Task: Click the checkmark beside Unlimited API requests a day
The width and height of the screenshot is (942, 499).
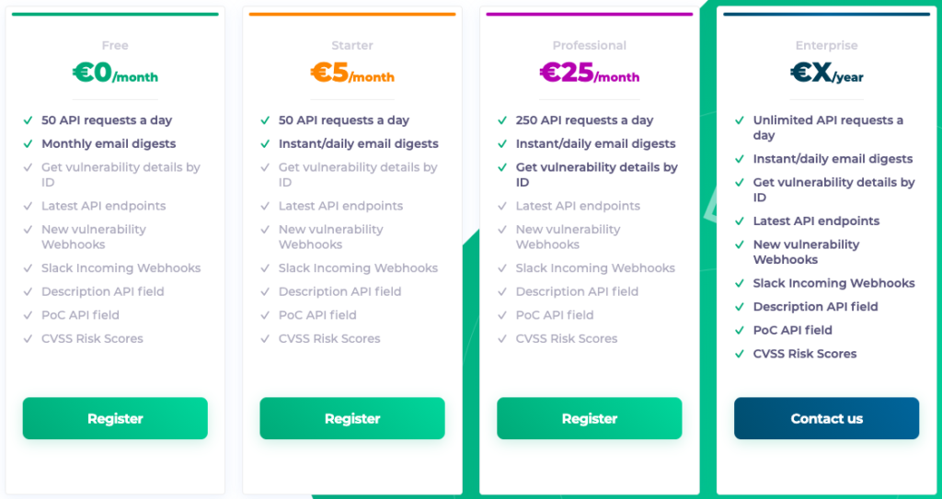Action: click(x=740, y=120)
